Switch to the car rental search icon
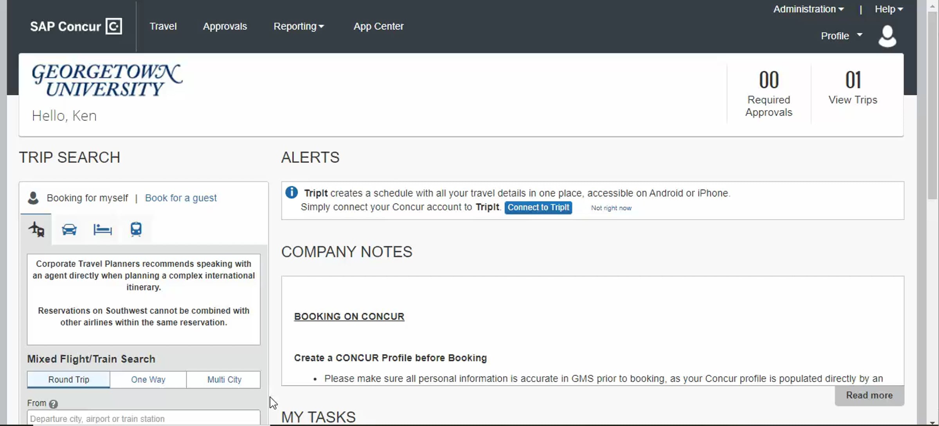The width and height of the screenshot is (939, 426). pos(69,229)
